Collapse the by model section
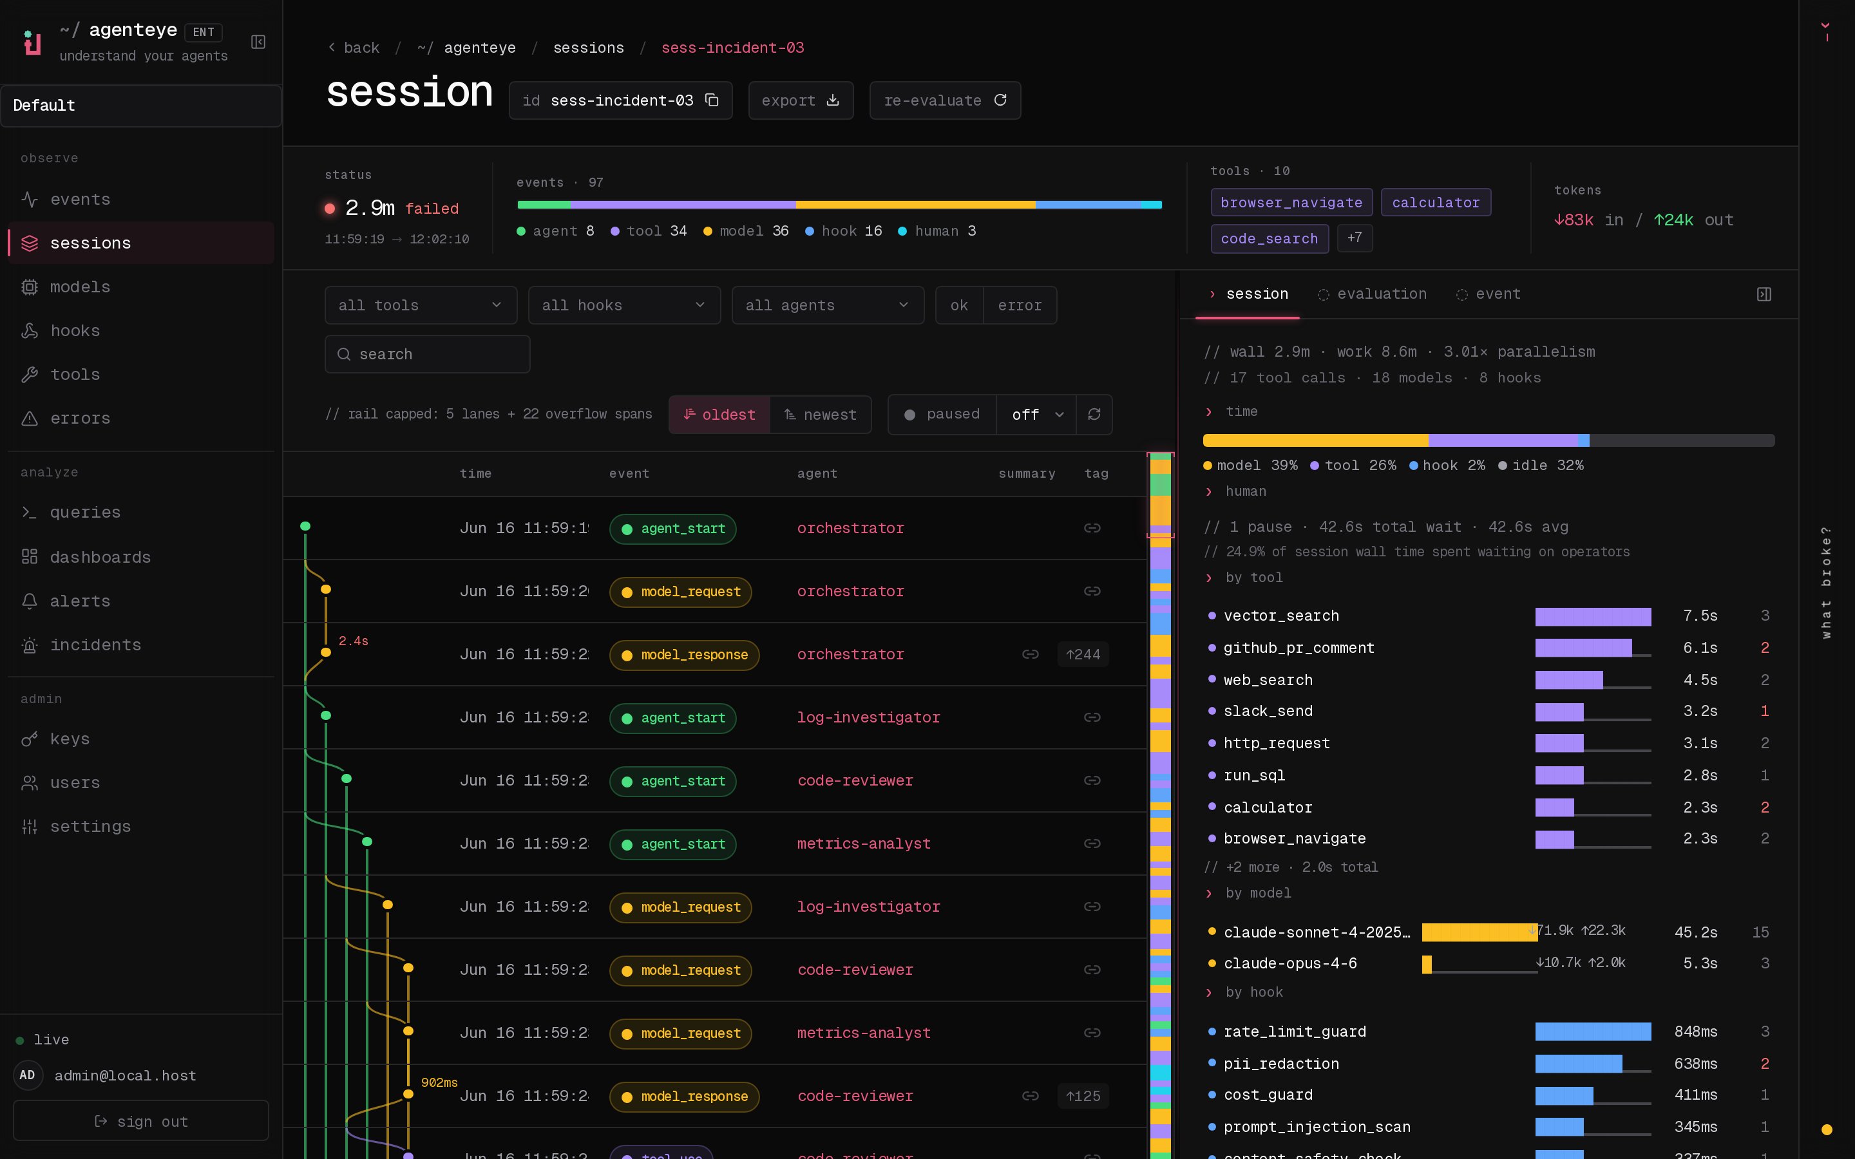The height and width of the screenshot is (1159, 1855). pos(1249,893)
